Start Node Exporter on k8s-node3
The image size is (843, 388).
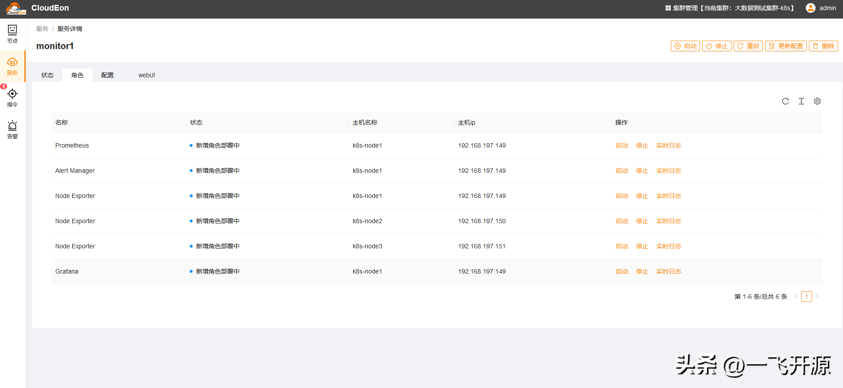click(x=622, y=246)
